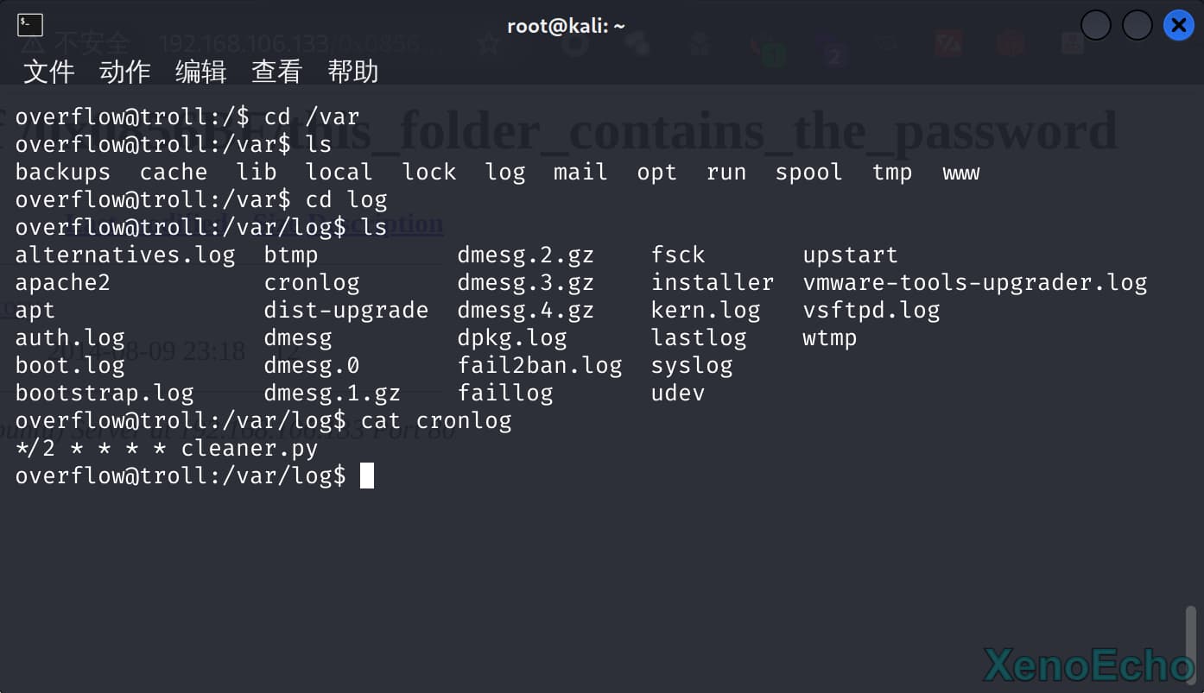Image resolution: width=1204 pixels, height=693 pixels.
Task: Click the apache2 directory name
Action: click(x=63, y=282)
